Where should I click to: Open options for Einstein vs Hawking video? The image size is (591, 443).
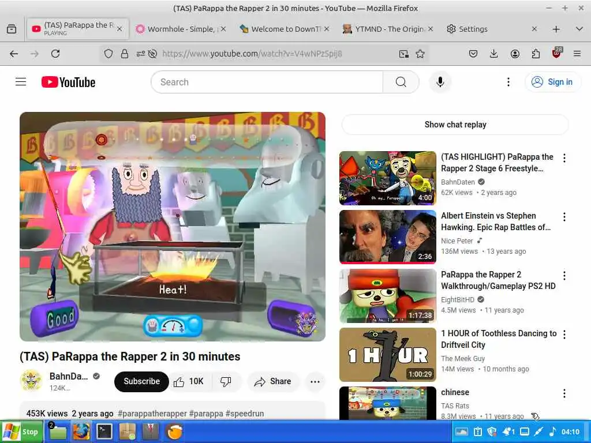pos(564,217)
